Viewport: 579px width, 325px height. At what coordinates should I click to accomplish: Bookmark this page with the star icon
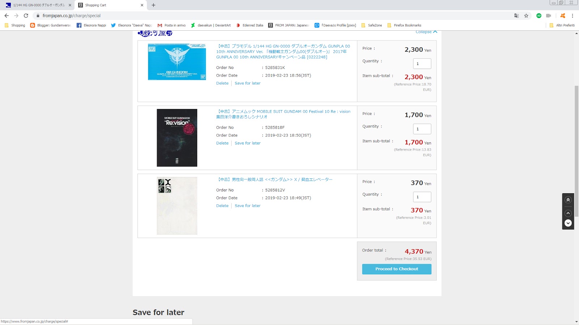tap(526, 16)
